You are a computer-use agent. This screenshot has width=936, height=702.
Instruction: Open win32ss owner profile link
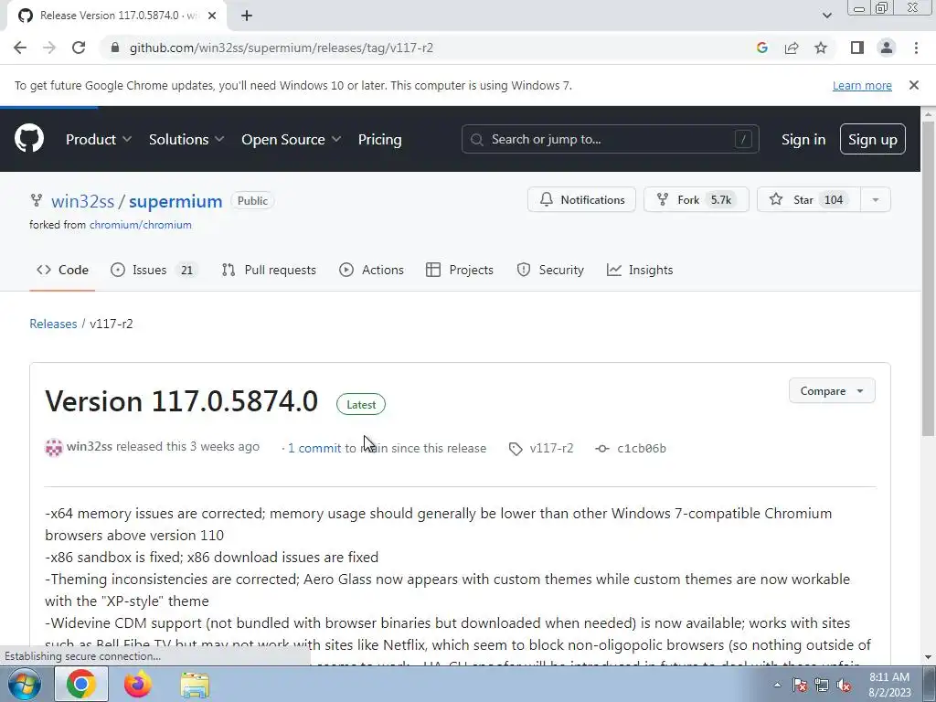[x=82, y=201]
